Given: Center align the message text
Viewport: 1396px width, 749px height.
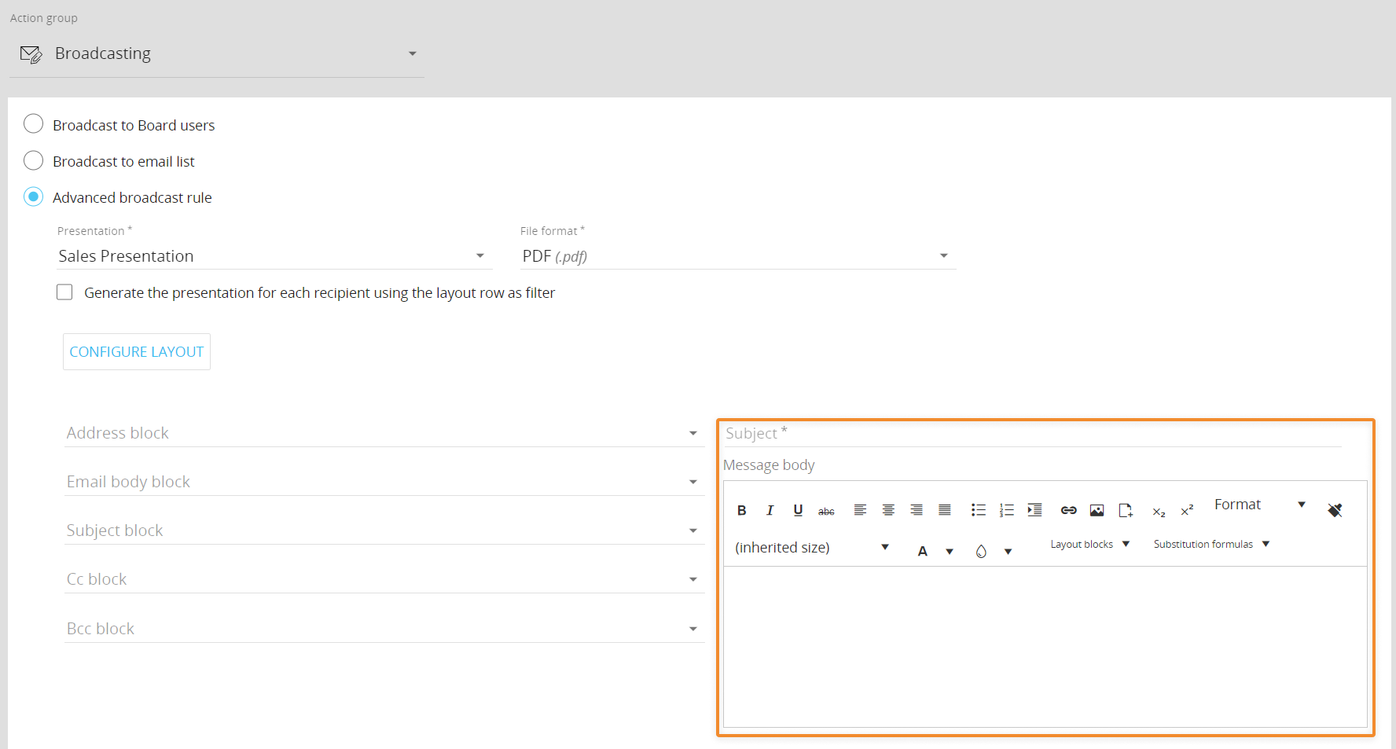Looking at the screenshot, I should (888, 511).
